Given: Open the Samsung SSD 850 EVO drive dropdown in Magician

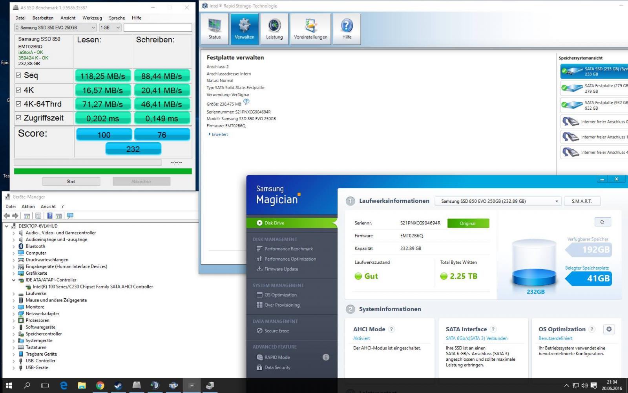Looking at the screenshot, I should coord(498,201).
